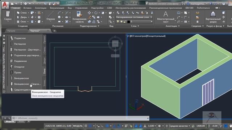Toggle layer 0 lock icon
The image size is (232, 130).
click(125, 22)
